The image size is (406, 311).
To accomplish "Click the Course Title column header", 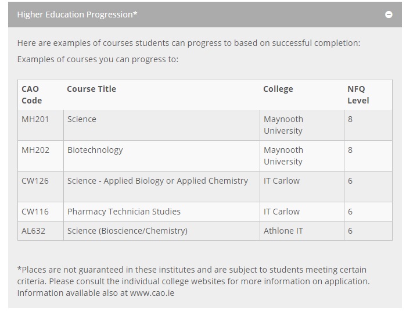I will [x=91, y=89].
